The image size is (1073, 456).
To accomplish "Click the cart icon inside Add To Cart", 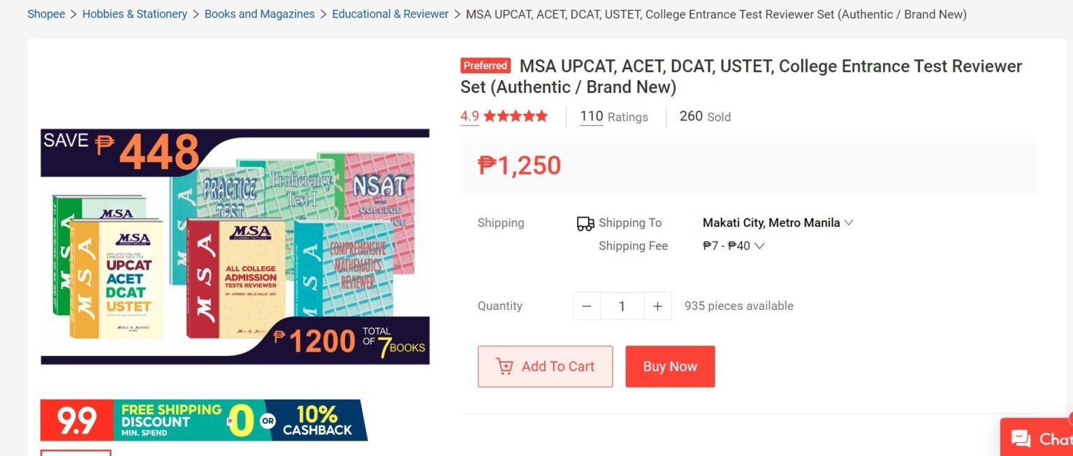I will 506,366.
